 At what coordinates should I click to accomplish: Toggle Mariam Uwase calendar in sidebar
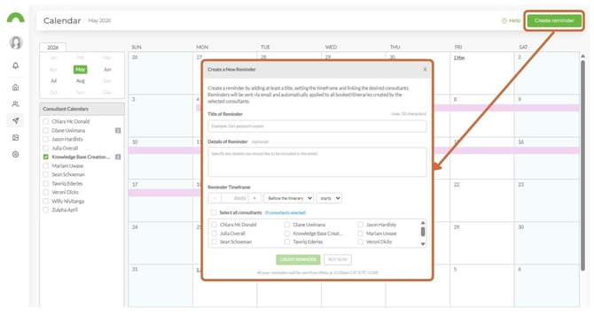coord(46,166)
